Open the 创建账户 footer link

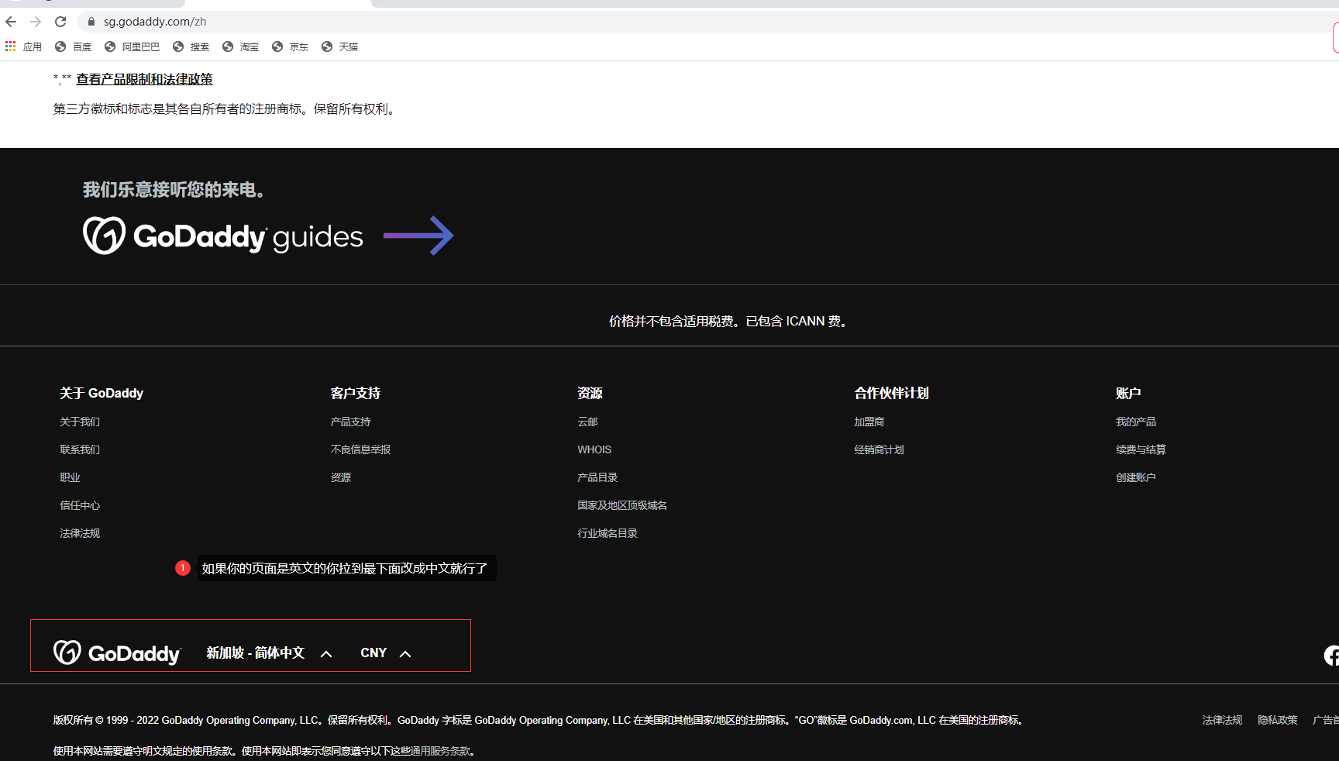[1136, 477]
